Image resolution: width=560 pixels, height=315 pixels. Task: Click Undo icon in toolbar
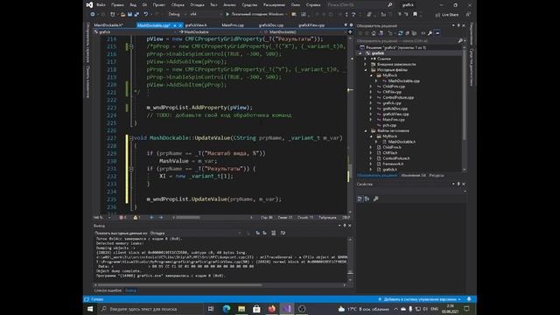point(146,14)
